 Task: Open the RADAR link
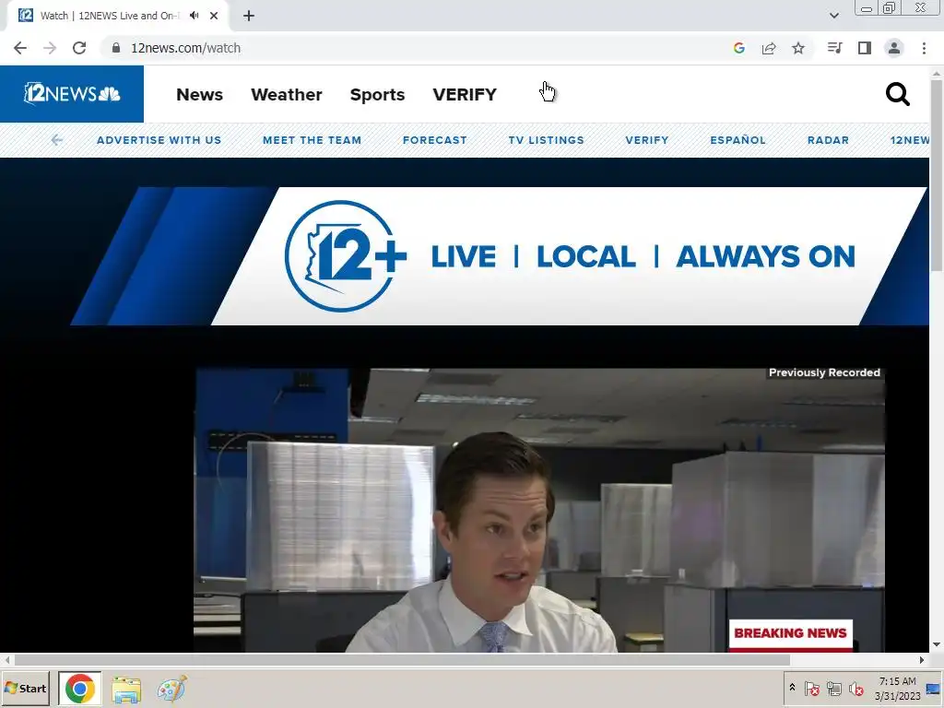(828, 140)
